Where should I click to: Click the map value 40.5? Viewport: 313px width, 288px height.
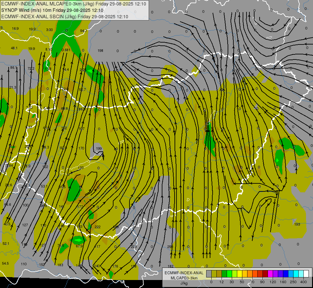coord(7,224)
